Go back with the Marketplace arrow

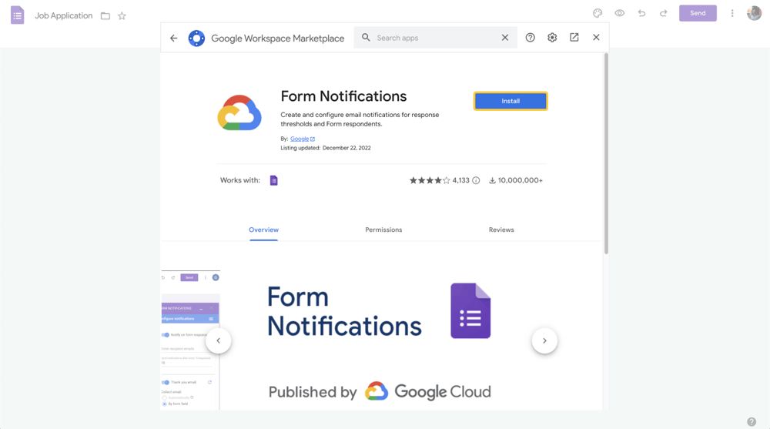coord(174,38)
